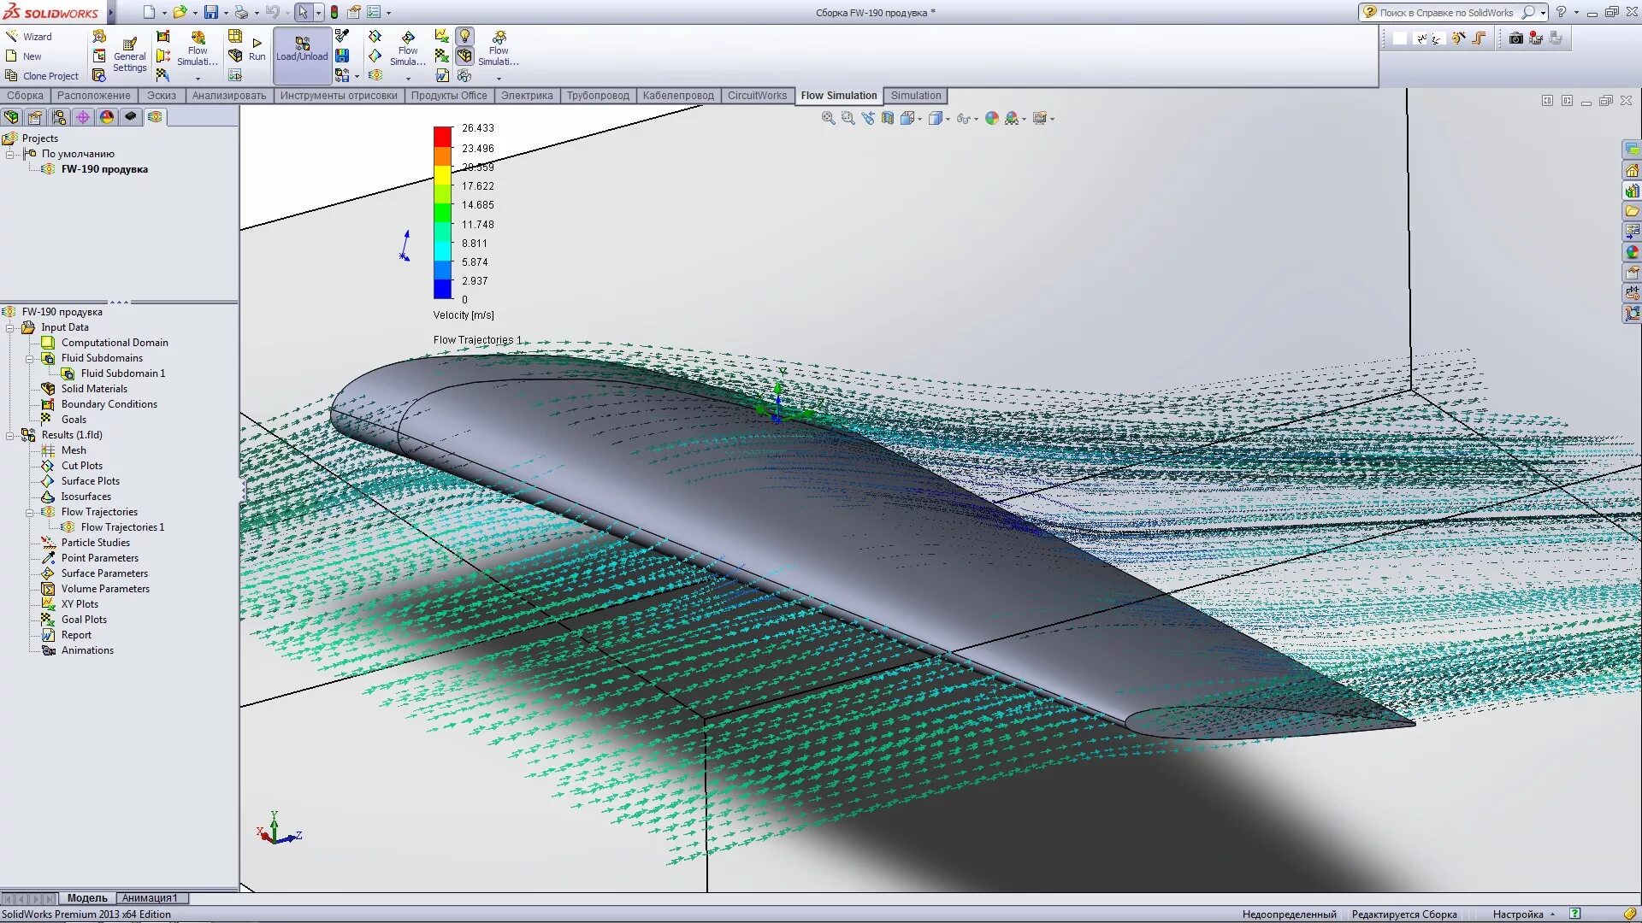Viewport: 1642px width, 923px height.
Task: Toggle the Load/Unload results button
Action: [x=302, y=49]
